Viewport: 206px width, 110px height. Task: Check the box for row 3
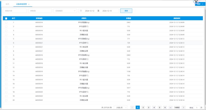pos(6,31)
